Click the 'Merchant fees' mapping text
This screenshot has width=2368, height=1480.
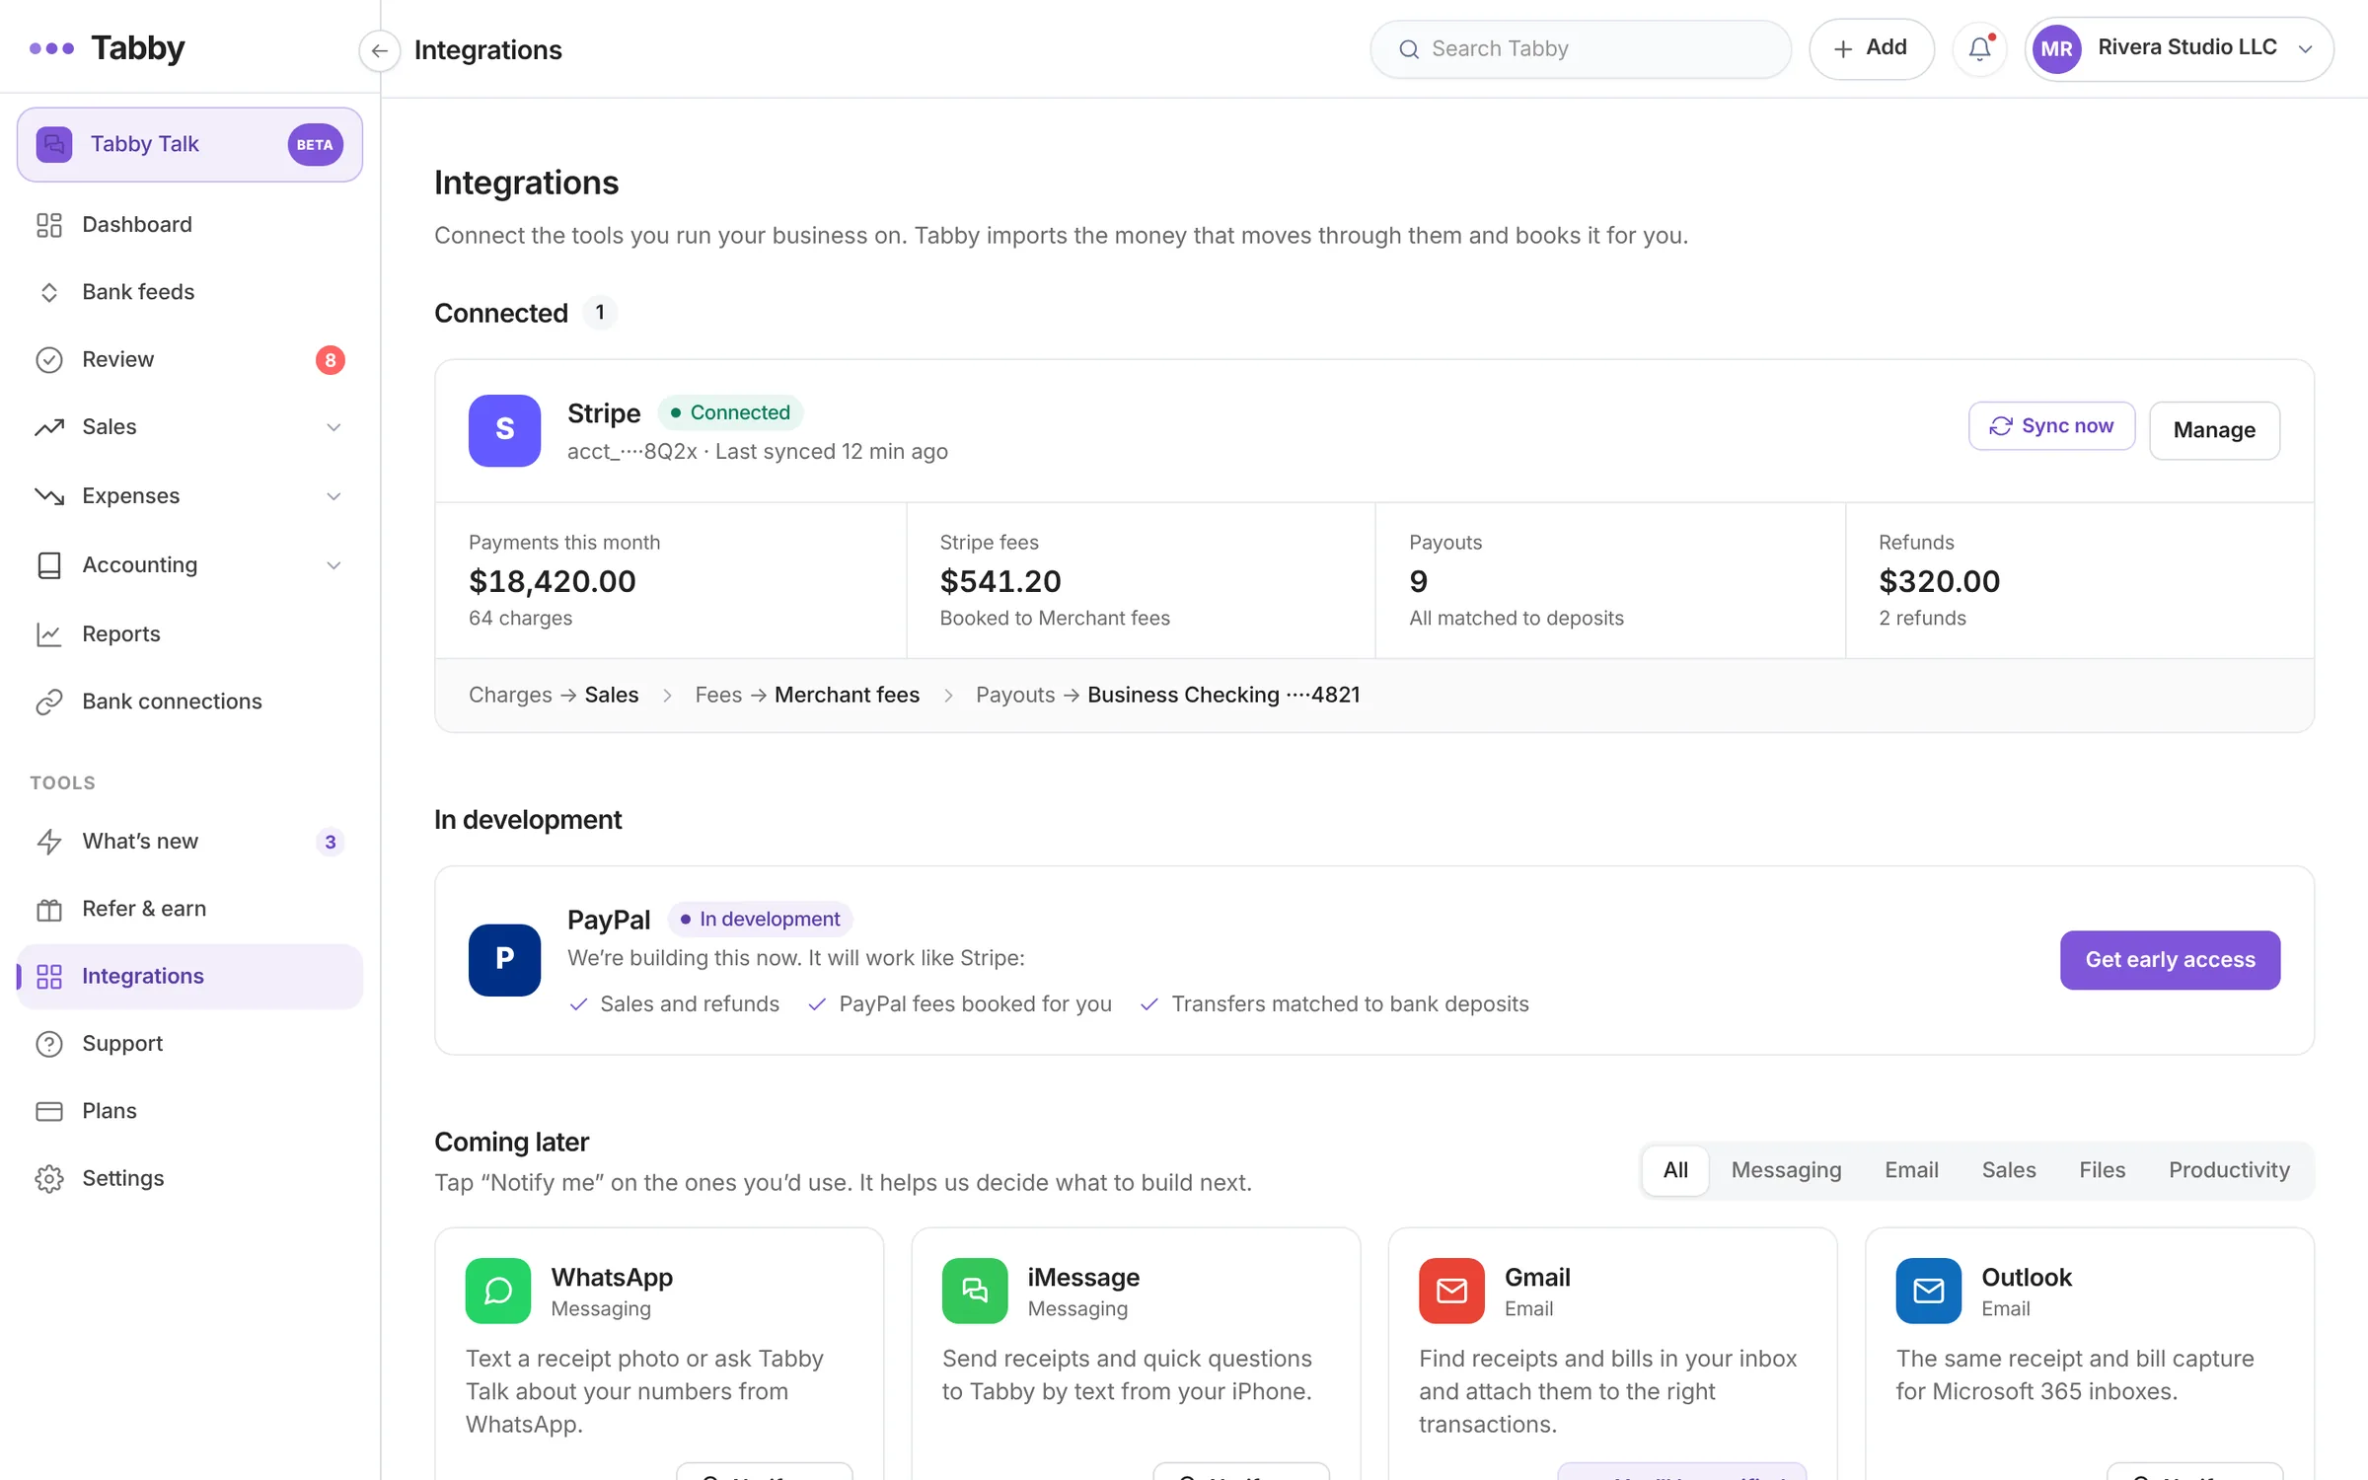coord(847,695)
